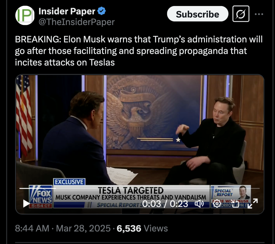Click the Insider Paper display name
The image size is (275, 244).
click(x=67, y=11)
